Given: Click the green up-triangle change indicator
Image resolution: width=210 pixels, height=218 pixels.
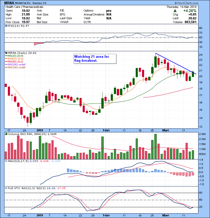Looking at the screenshot, I should tap(175, 11).
